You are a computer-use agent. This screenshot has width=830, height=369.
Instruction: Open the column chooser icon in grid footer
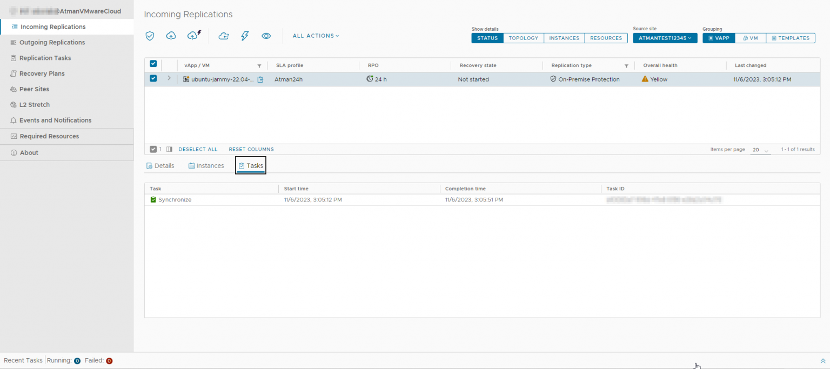[x=169, y=149]
